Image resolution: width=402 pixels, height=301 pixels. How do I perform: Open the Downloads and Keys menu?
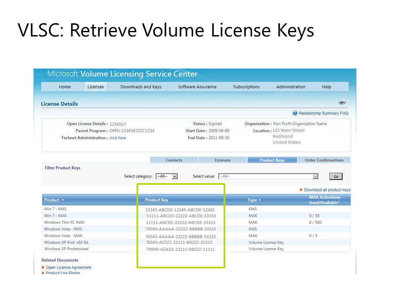[x=141, y=87]
